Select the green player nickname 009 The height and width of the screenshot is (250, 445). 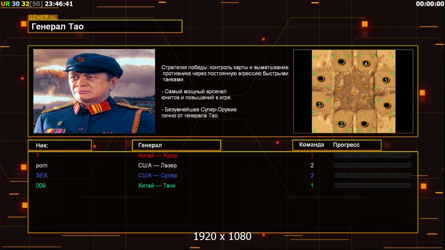pos(40,185)
